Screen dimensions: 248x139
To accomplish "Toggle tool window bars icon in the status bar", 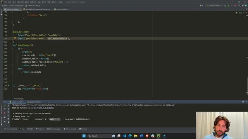I will coord(2,131).
